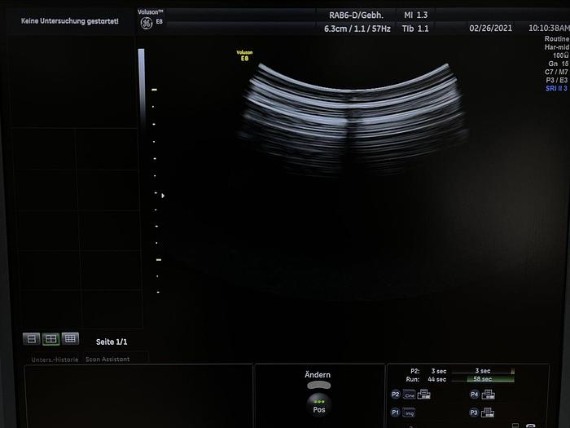Click the P2 3 sec cine progress bar
Viewport: 570px width, 428px height.
tap(483, 371)
